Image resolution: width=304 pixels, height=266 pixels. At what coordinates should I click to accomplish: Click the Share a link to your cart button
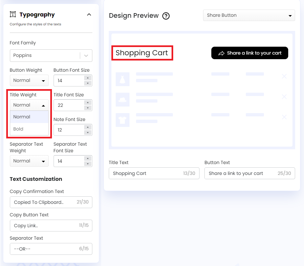tap(249, 53)
